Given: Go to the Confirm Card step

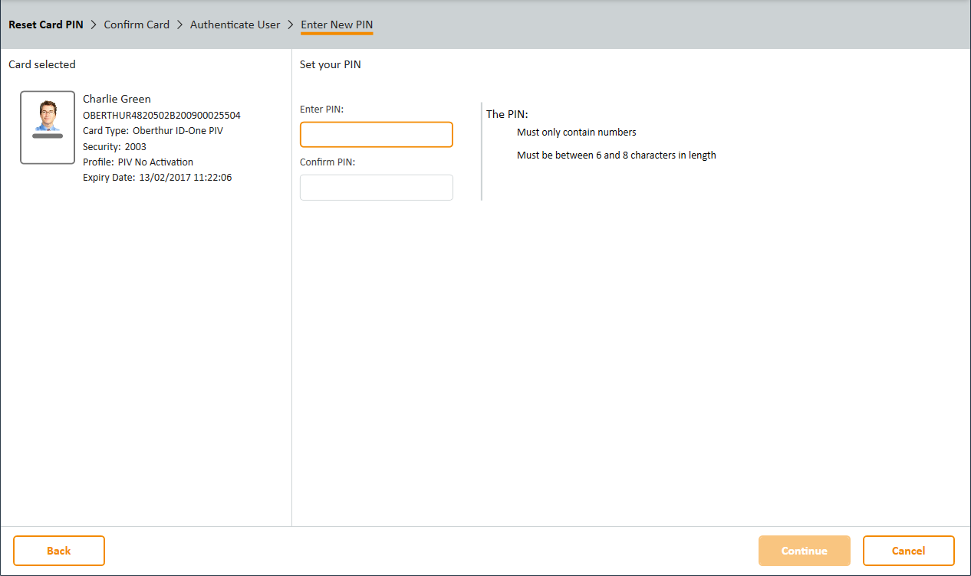Looking at the screenshot, I should click(x=137, y=25).
